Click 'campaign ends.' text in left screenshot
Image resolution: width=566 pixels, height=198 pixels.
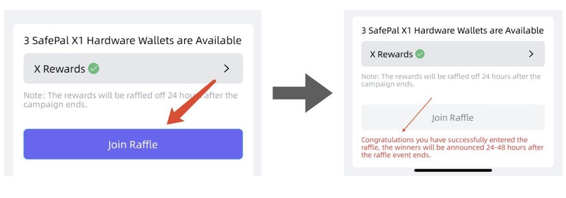[55, 105]
